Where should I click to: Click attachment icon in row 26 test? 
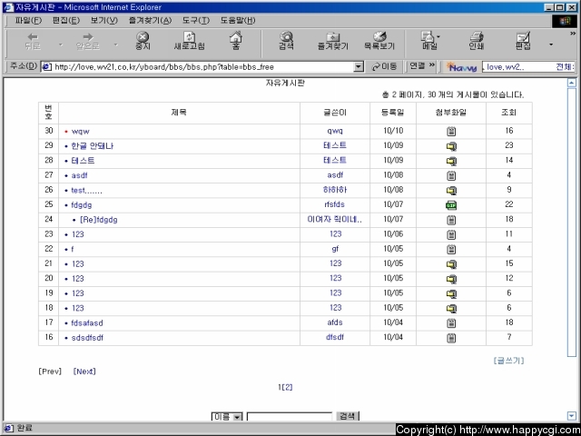tap(451, 190)
